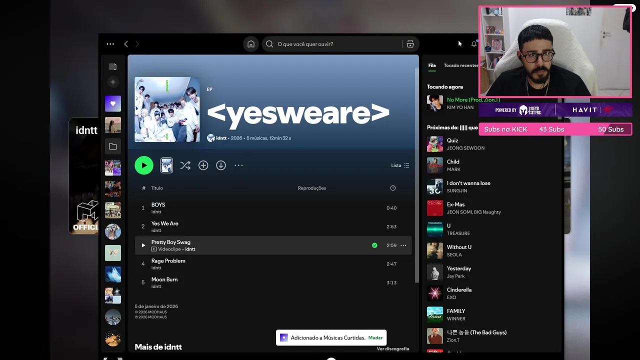The image size is (640, 360).
Task: Select U by TREASURE in queue
Action: [492, 229]
